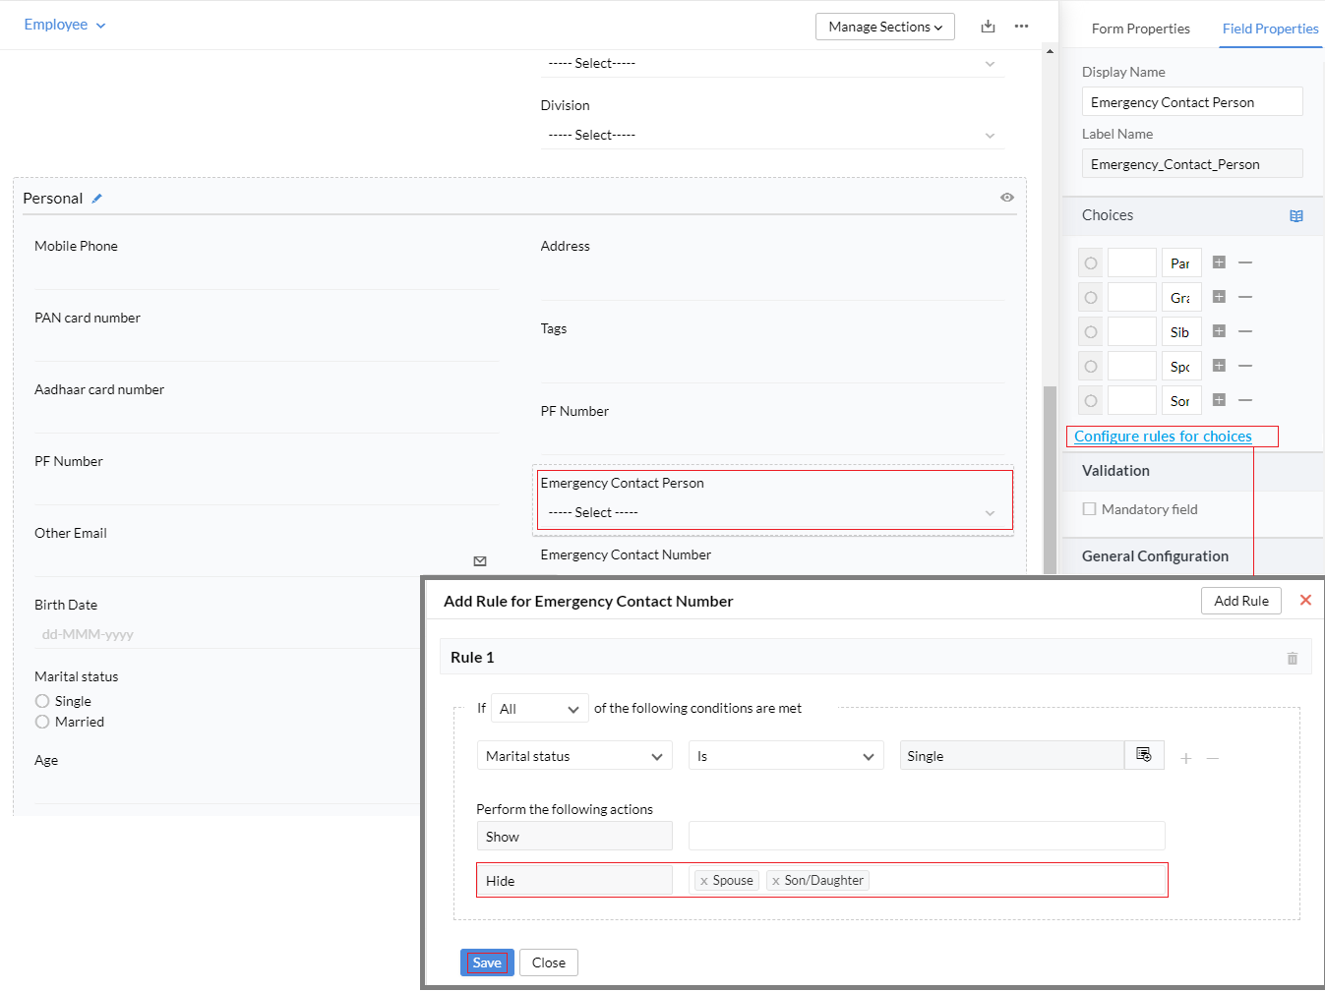The image size is (1325, 991).
Task: Toggle the Personal section visibility eye icon
Action: point(1007,198)
